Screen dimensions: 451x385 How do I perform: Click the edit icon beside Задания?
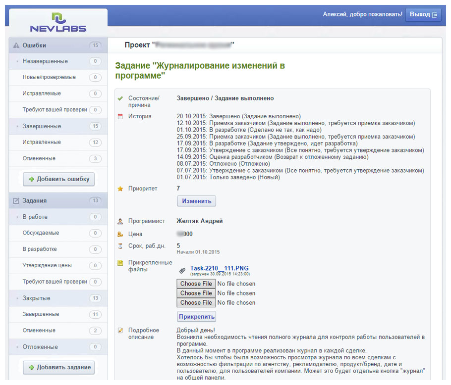click(x=16, y=201)
